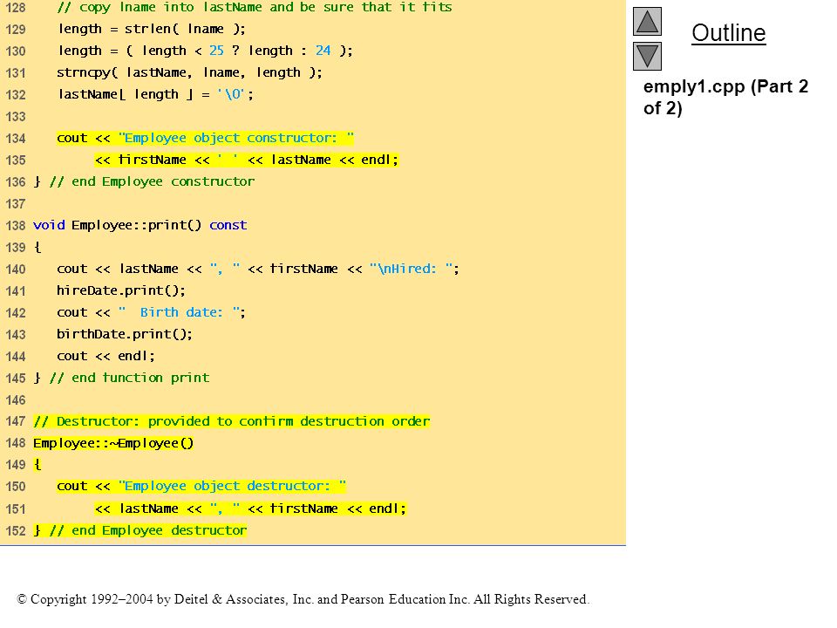The height and width of the screenshot is (628, 837).
Task: Click line 144 cout << endl;
Action: point(105,356)
